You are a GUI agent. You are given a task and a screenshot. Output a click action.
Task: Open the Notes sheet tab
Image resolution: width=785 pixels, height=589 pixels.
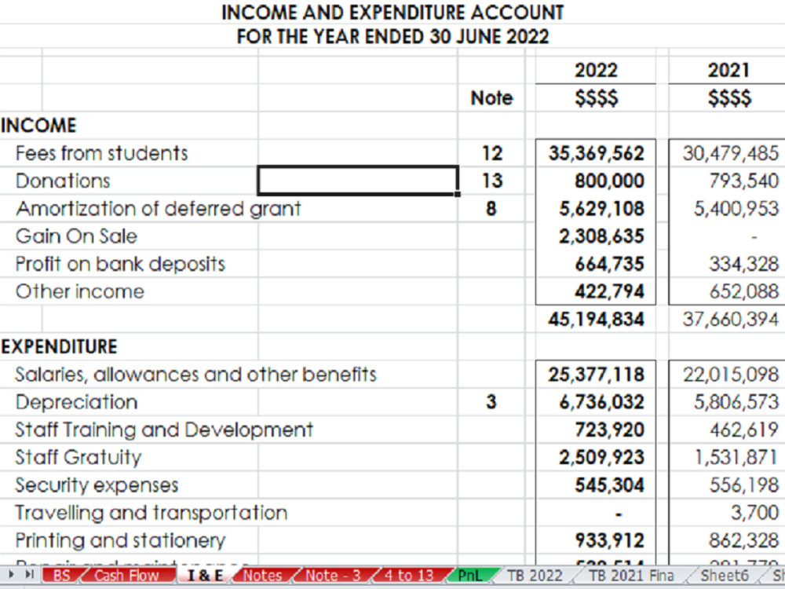click(x=262, y=576)
